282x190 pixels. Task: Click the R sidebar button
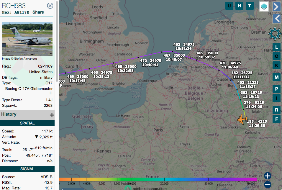(x=276, y=110)
